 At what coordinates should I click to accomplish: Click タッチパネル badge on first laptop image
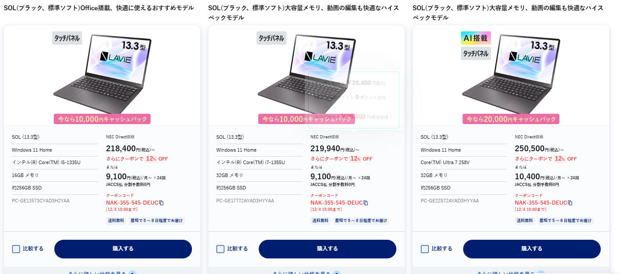pos(67,38)
